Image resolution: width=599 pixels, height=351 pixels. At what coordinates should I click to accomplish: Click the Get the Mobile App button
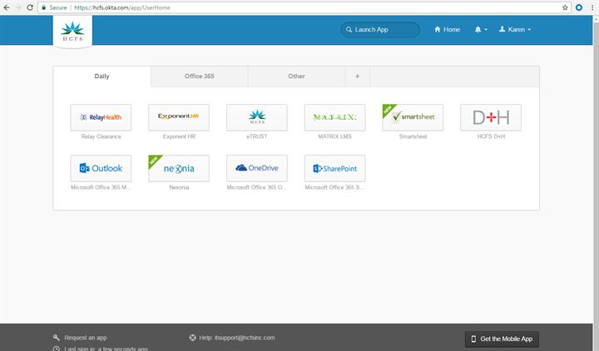pyautogui.click(x=502, y=339)
